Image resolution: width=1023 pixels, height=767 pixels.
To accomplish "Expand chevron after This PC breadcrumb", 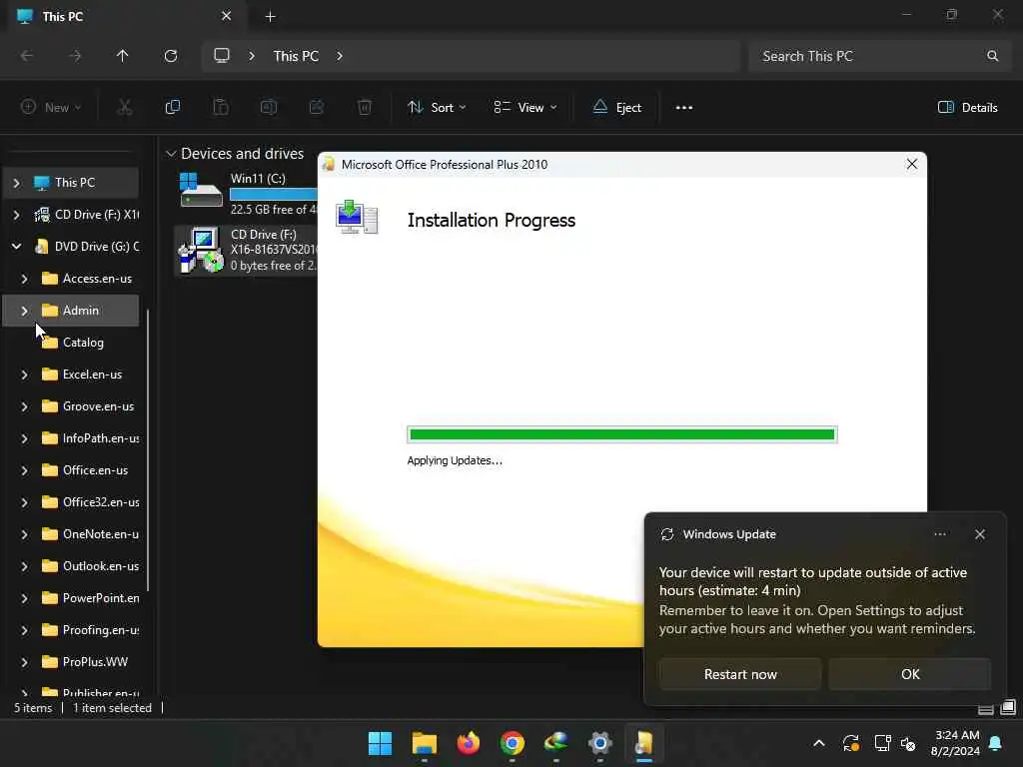I will click(340, 56).
